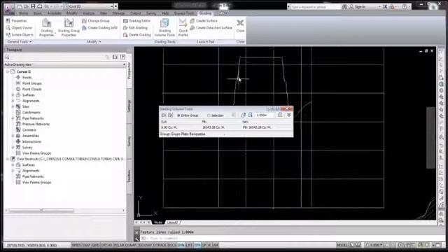Toggle GRID in status bar
This screenshot has height=252, width=448.
click(x=95, y=245)
